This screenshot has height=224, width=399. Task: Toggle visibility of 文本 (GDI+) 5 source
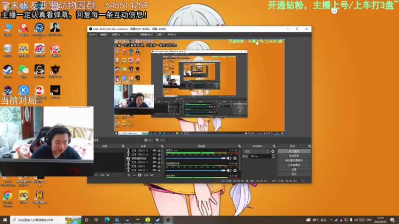[x=154, y=151]
